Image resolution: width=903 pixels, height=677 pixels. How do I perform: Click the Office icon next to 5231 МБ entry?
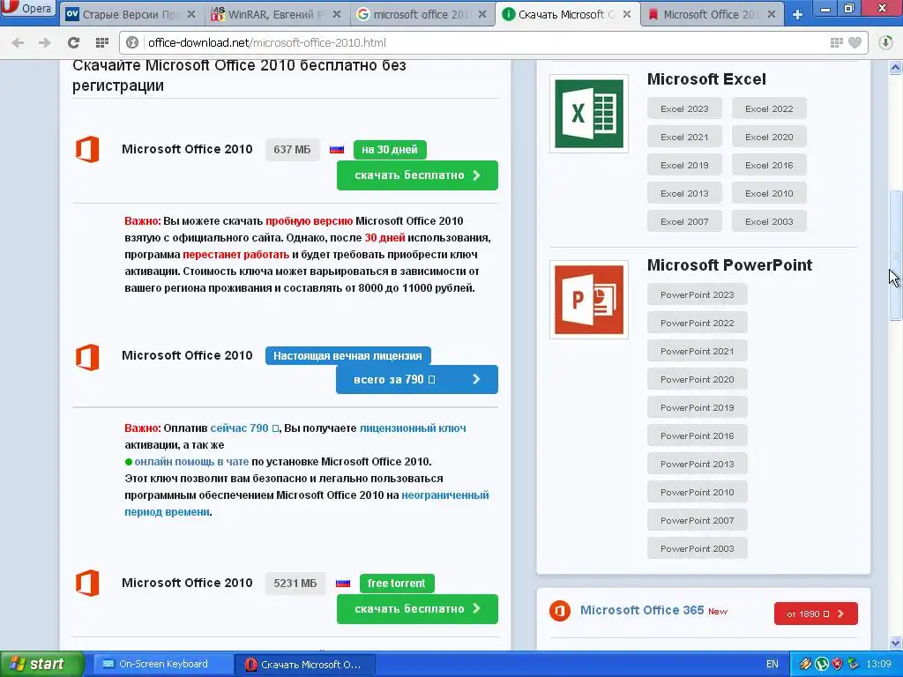pos(87,584)
